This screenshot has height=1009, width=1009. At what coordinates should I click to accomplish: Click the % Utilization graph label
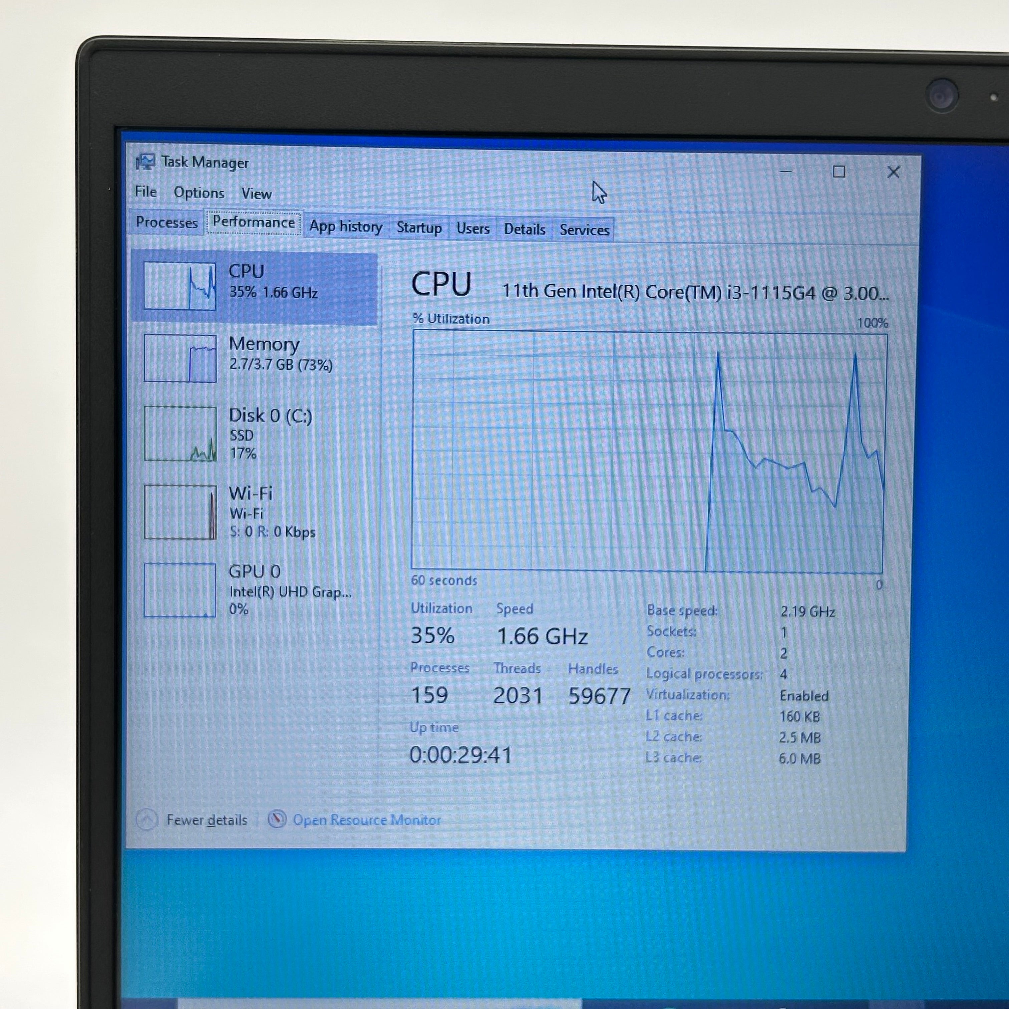[x=451, y=319]
